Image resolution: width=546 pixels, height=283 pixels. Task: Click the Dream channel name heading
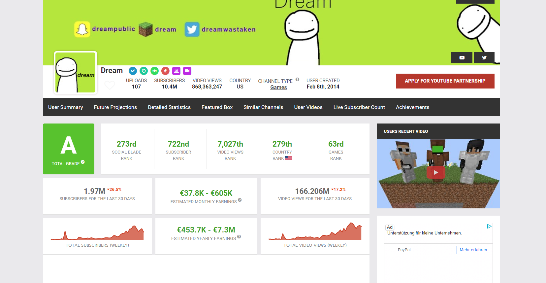pos(112,71)
